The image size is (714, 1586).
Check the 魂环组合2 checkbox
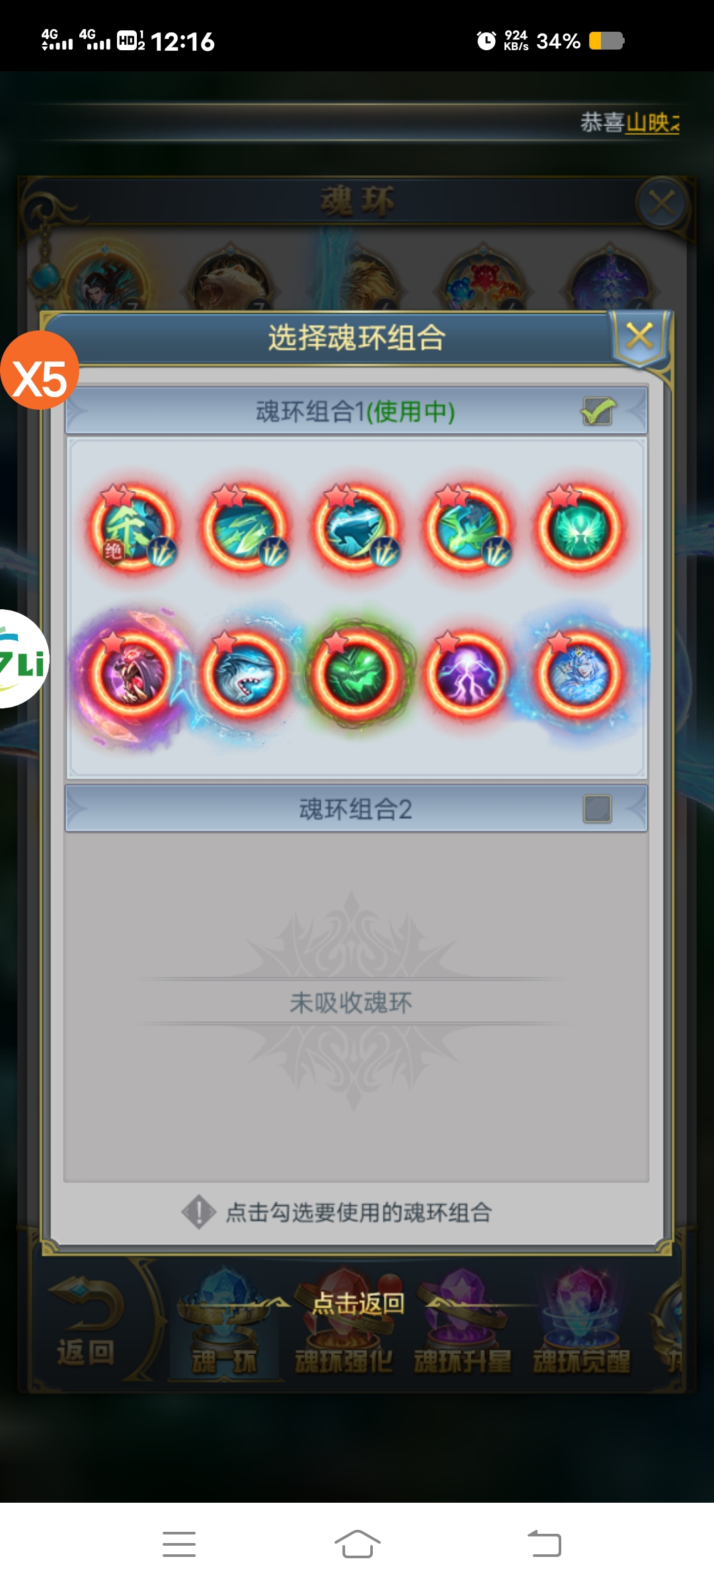[x=598, y=809]
